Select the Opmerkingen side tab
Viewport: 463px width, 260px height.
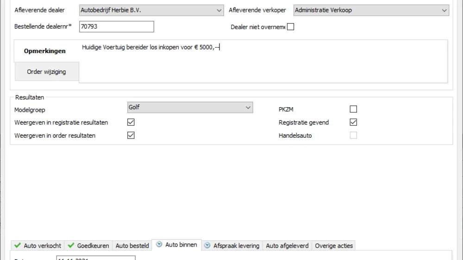45,51
